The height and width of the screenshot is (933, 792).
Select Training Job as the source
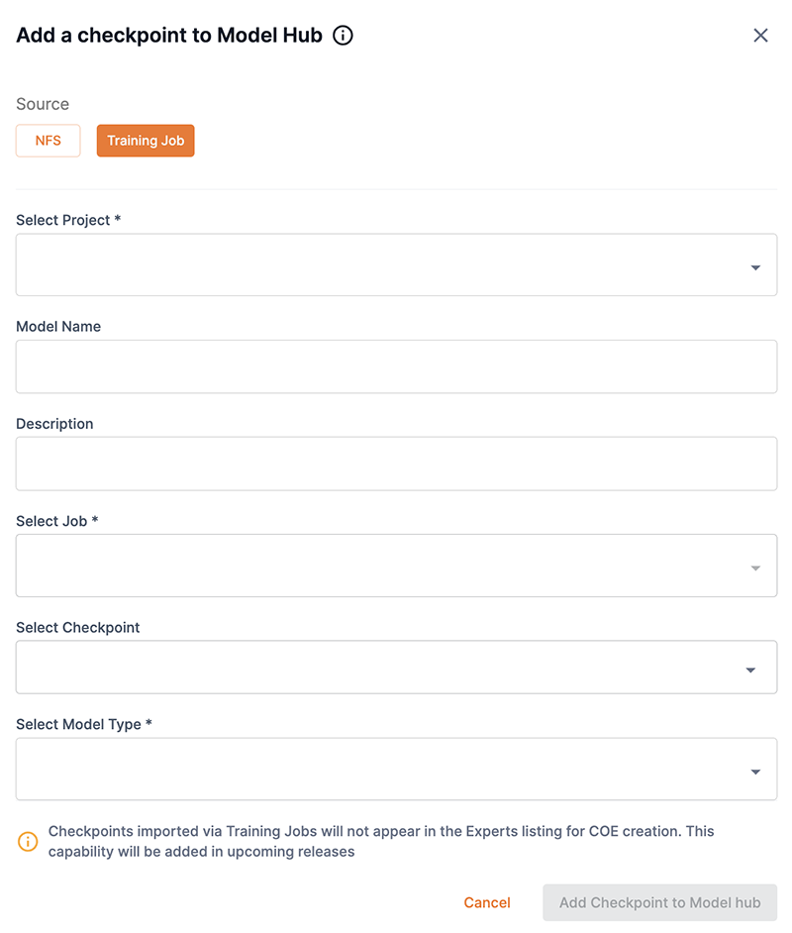tap(146, 141)
